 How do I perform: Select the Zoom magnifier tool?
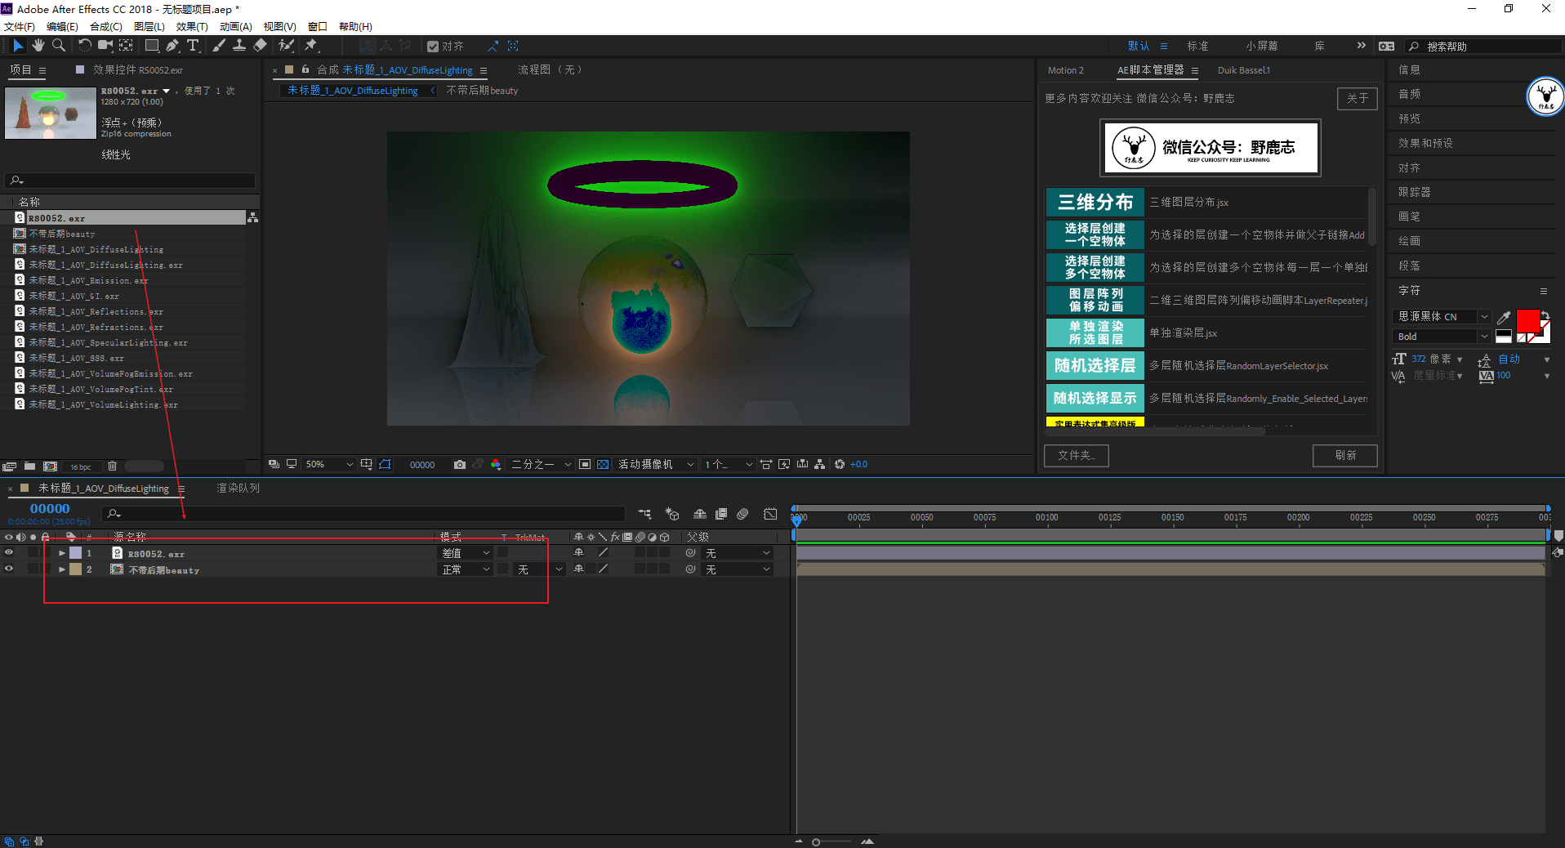[x=59, y=46]
